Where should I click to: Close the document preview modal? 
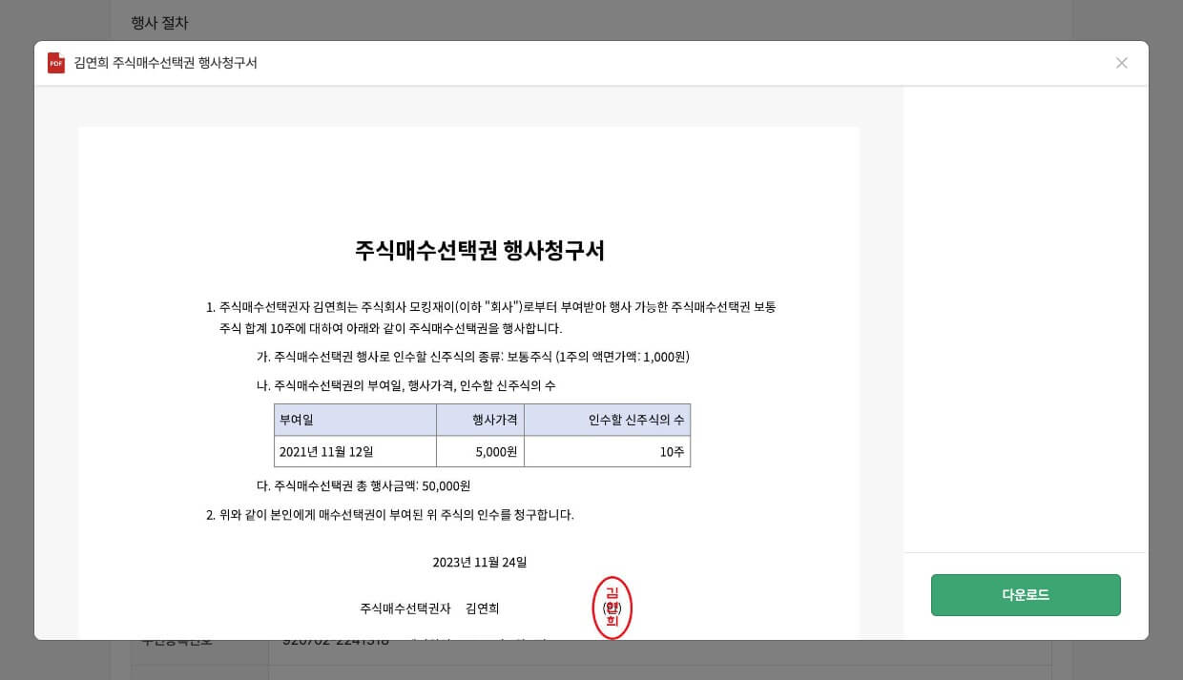[1122, 63]
